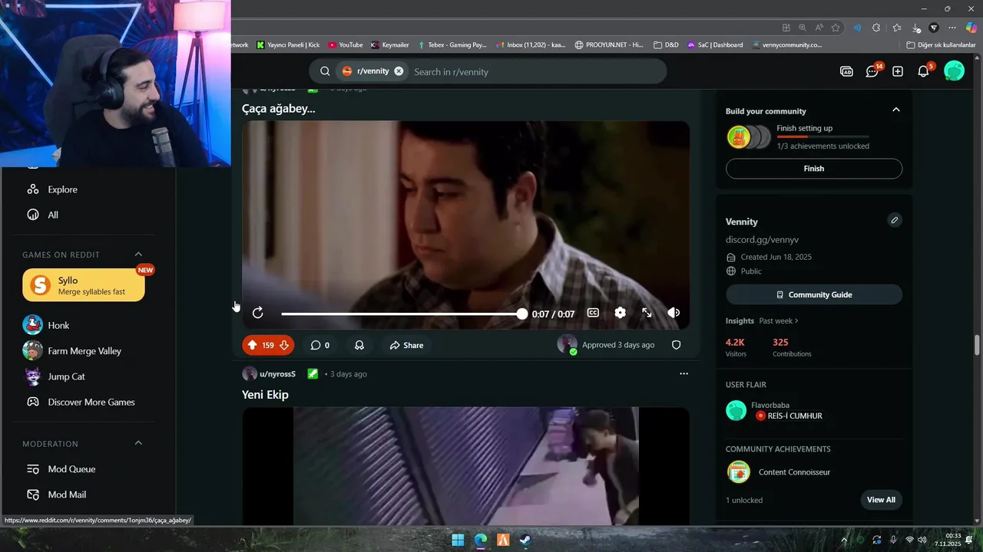Open the Copilot icon in the browser
Image resolution: width=983 pixels, height=552 pixels.
click(x=971, y=28)
